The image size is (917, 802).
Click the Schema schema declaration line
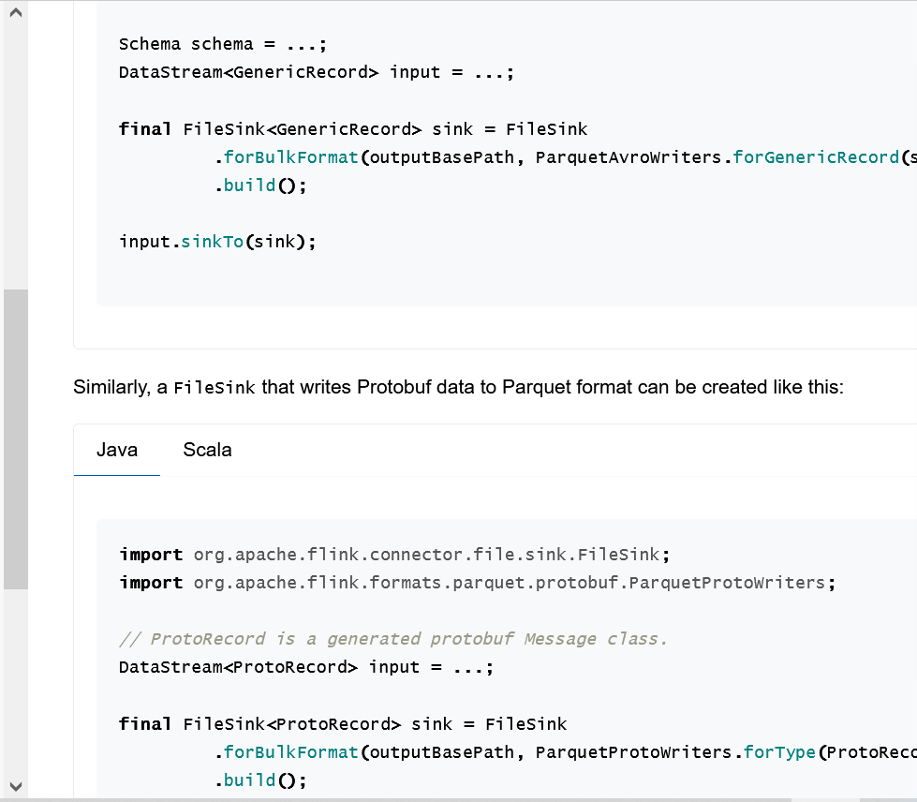pos(223,44)
